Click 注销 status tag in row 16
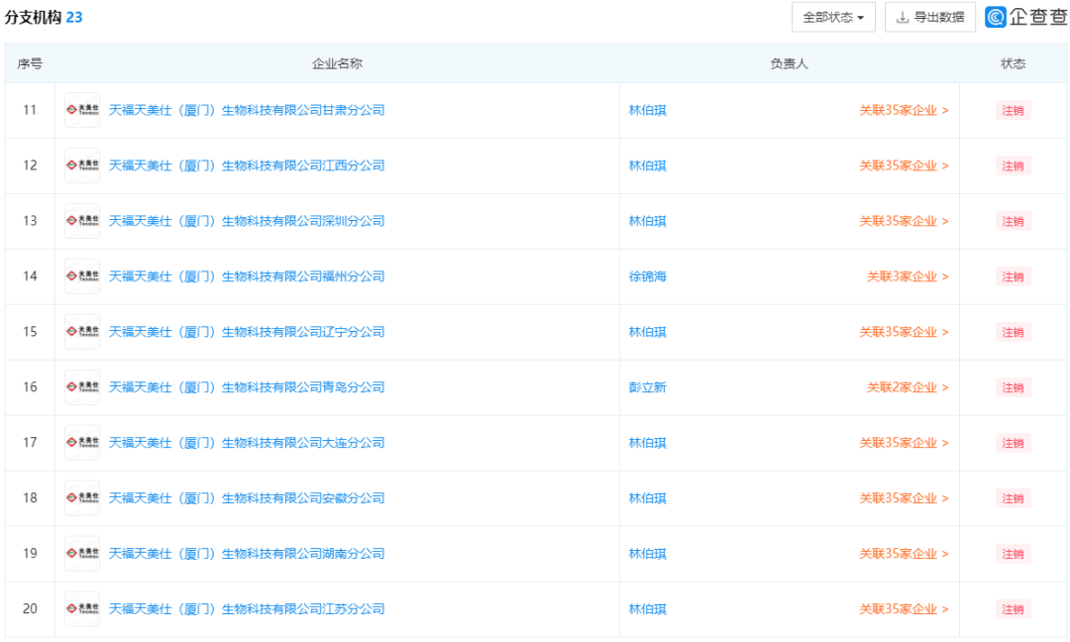Image resolution: width=1070 pixels, height=642 pixels. tap(1013, 386)
